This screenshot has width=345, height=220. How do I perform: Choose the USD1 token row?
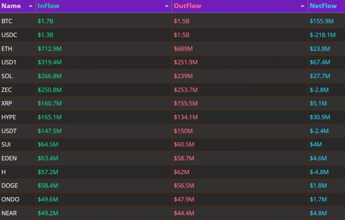click(172, 62)
